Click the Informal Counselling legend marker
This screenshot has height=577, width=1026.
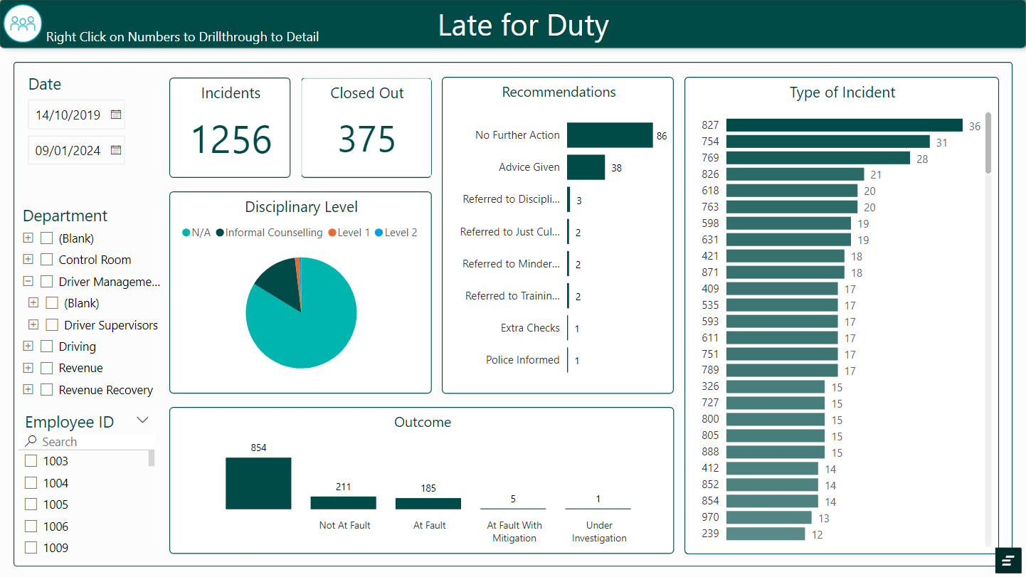[221, 233]
